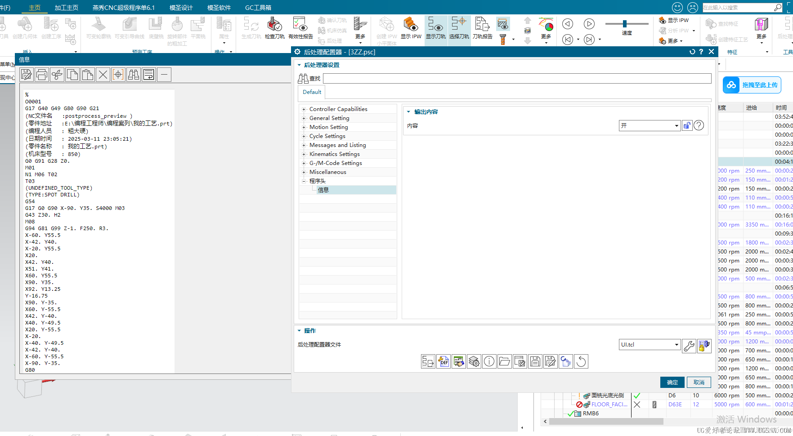This screenshot has width=793, height=436.
Task: Click the scissors Cut icon in 信息 window
Action: tap(57, 75)
